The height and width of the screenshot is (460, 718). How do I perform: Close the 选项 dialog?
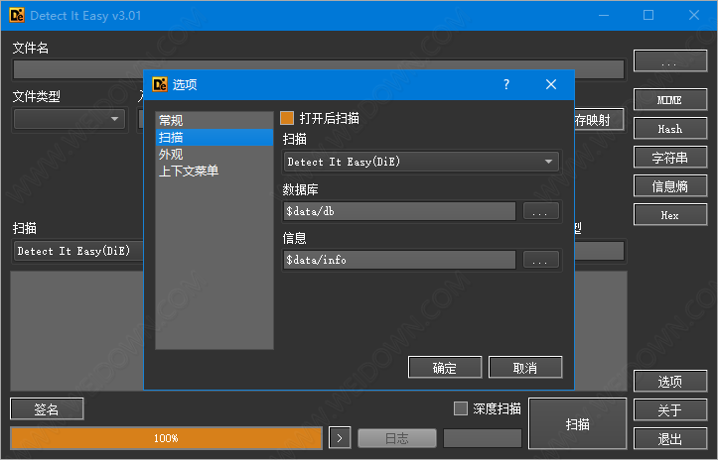point(551,84)
